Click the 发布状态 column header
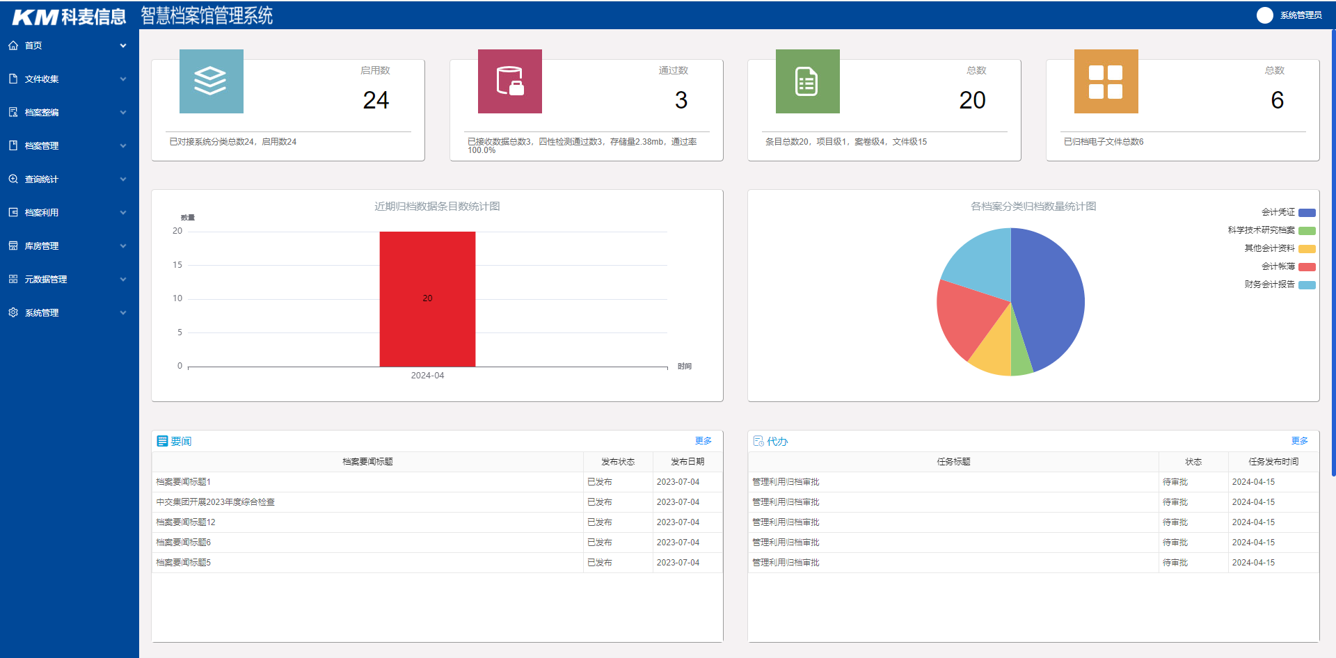The image size is (1336, 658). point(618,462)
